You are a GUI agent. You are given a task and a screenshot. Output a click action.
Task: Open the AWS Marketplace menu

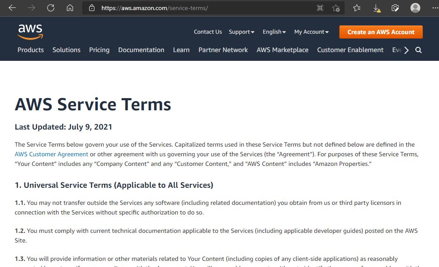point(282,50)
